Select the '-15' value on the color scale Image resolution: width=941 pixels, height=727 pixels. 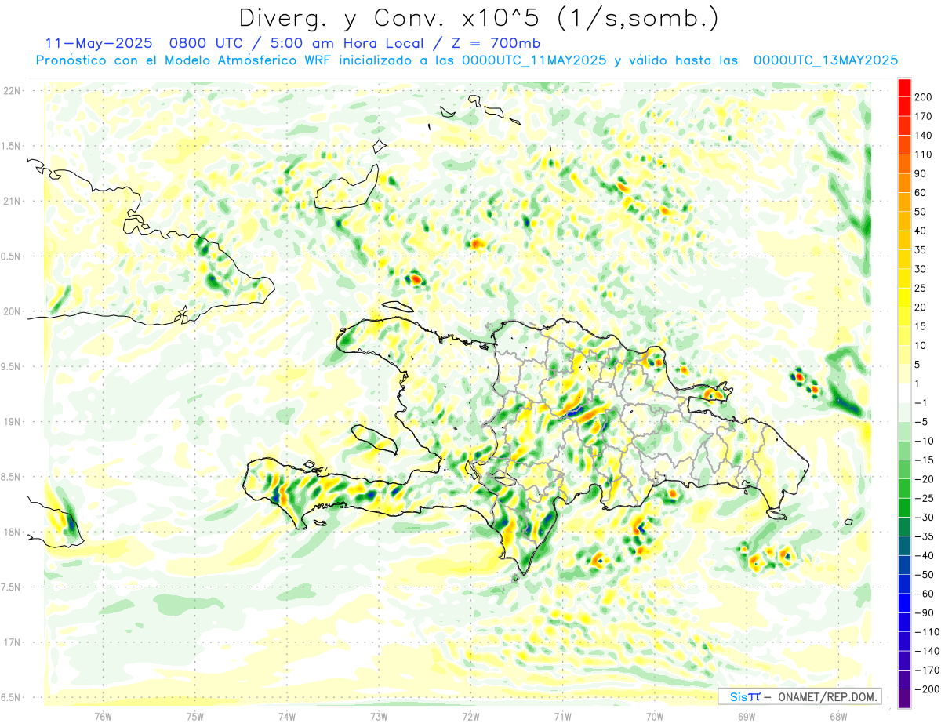pos(925,460)
